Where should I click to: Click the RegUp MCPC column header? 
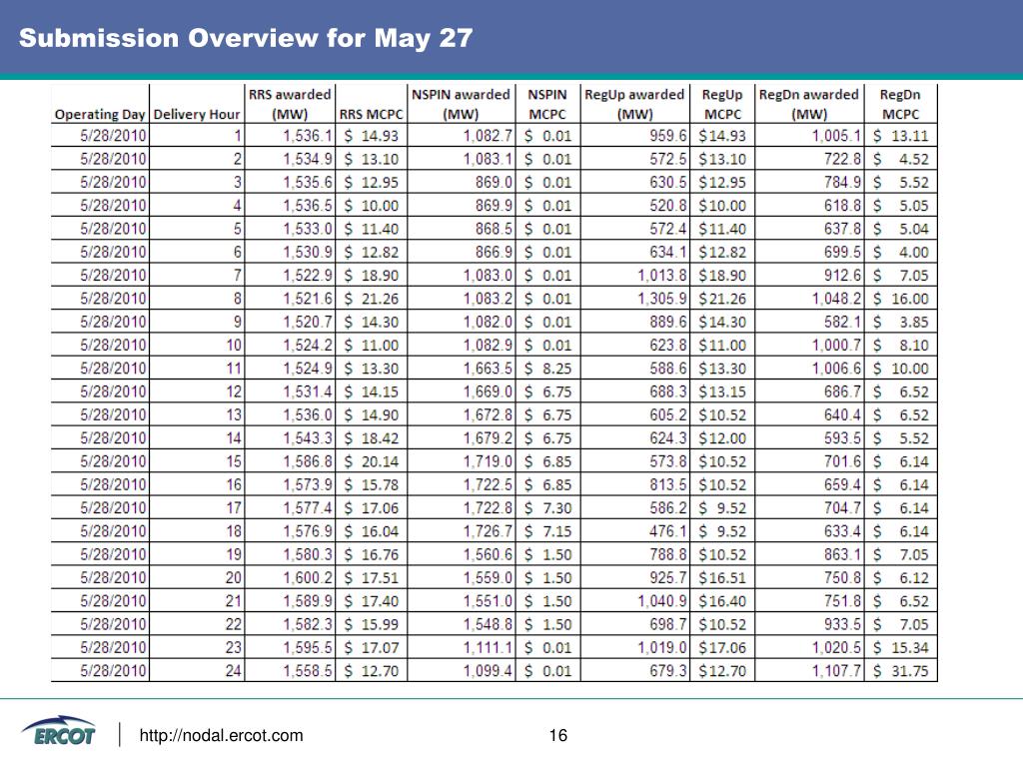tap(722, 104)
